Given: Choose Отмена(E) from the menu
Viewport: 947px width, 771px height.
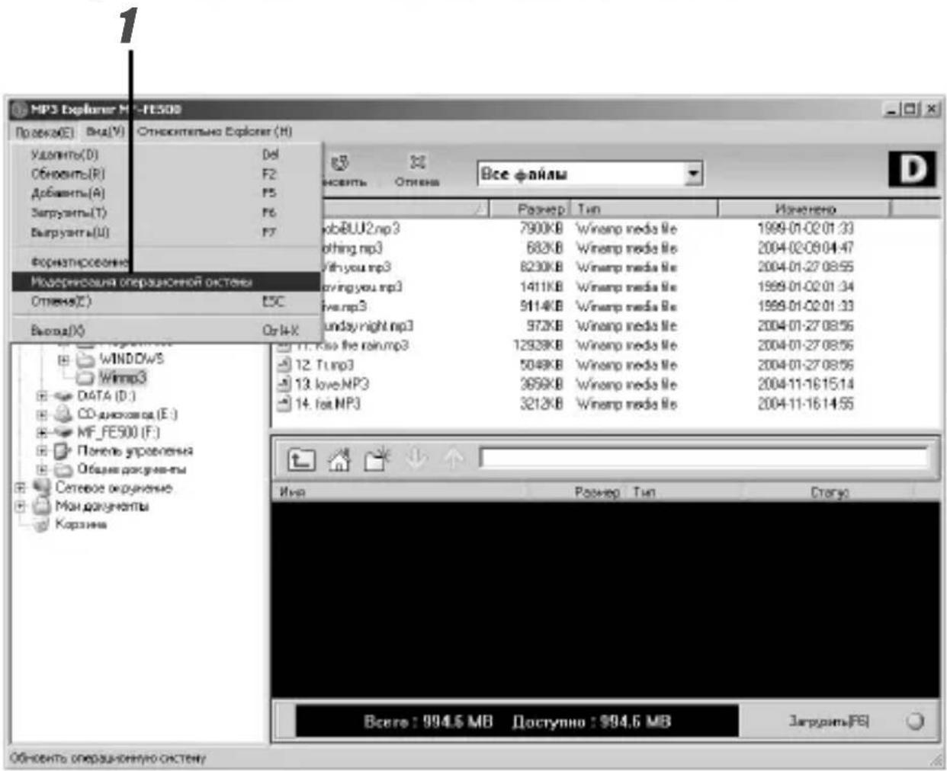Looking at the screenshot, I should point(167,301).
